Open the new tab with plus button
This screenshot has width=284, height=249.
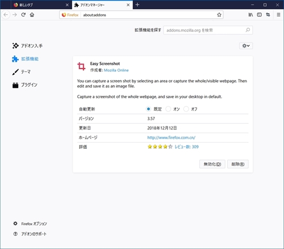[137, 5]
